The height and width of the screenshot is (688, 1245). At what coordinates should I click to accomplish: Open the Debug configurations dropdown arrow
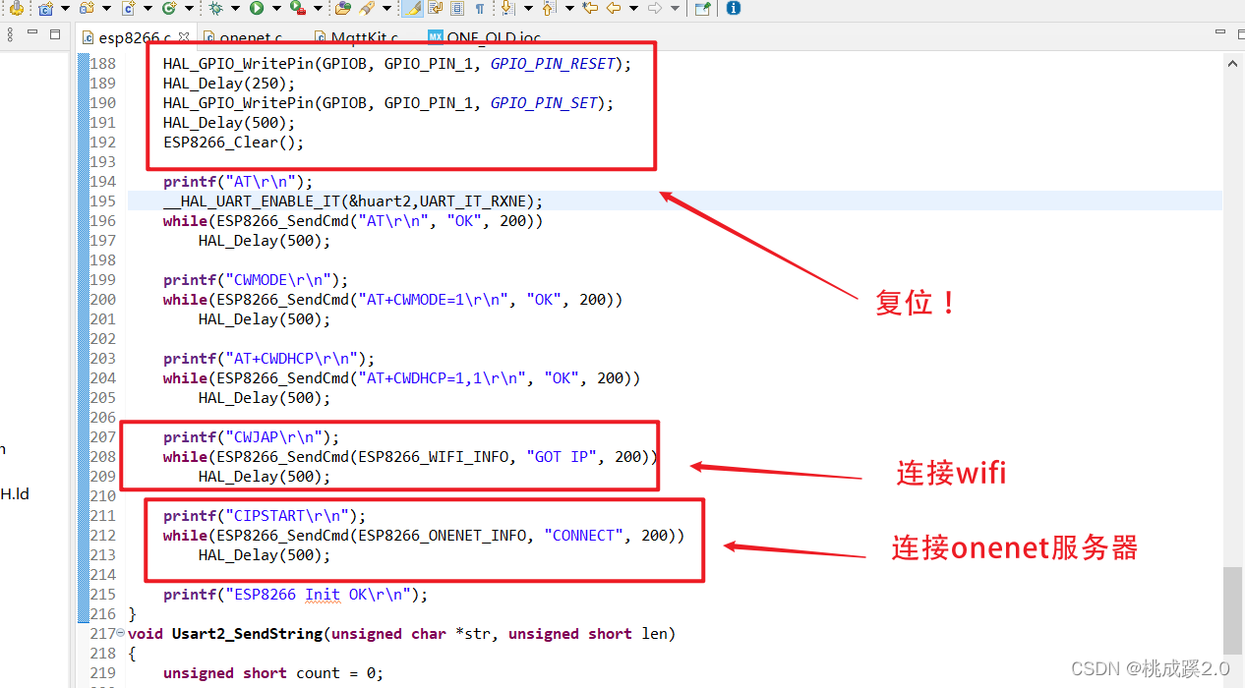click(235, 8)
